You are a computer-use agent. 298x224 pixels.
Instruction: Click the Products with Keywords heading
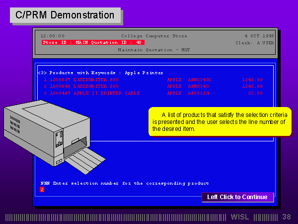coord(102,73)
